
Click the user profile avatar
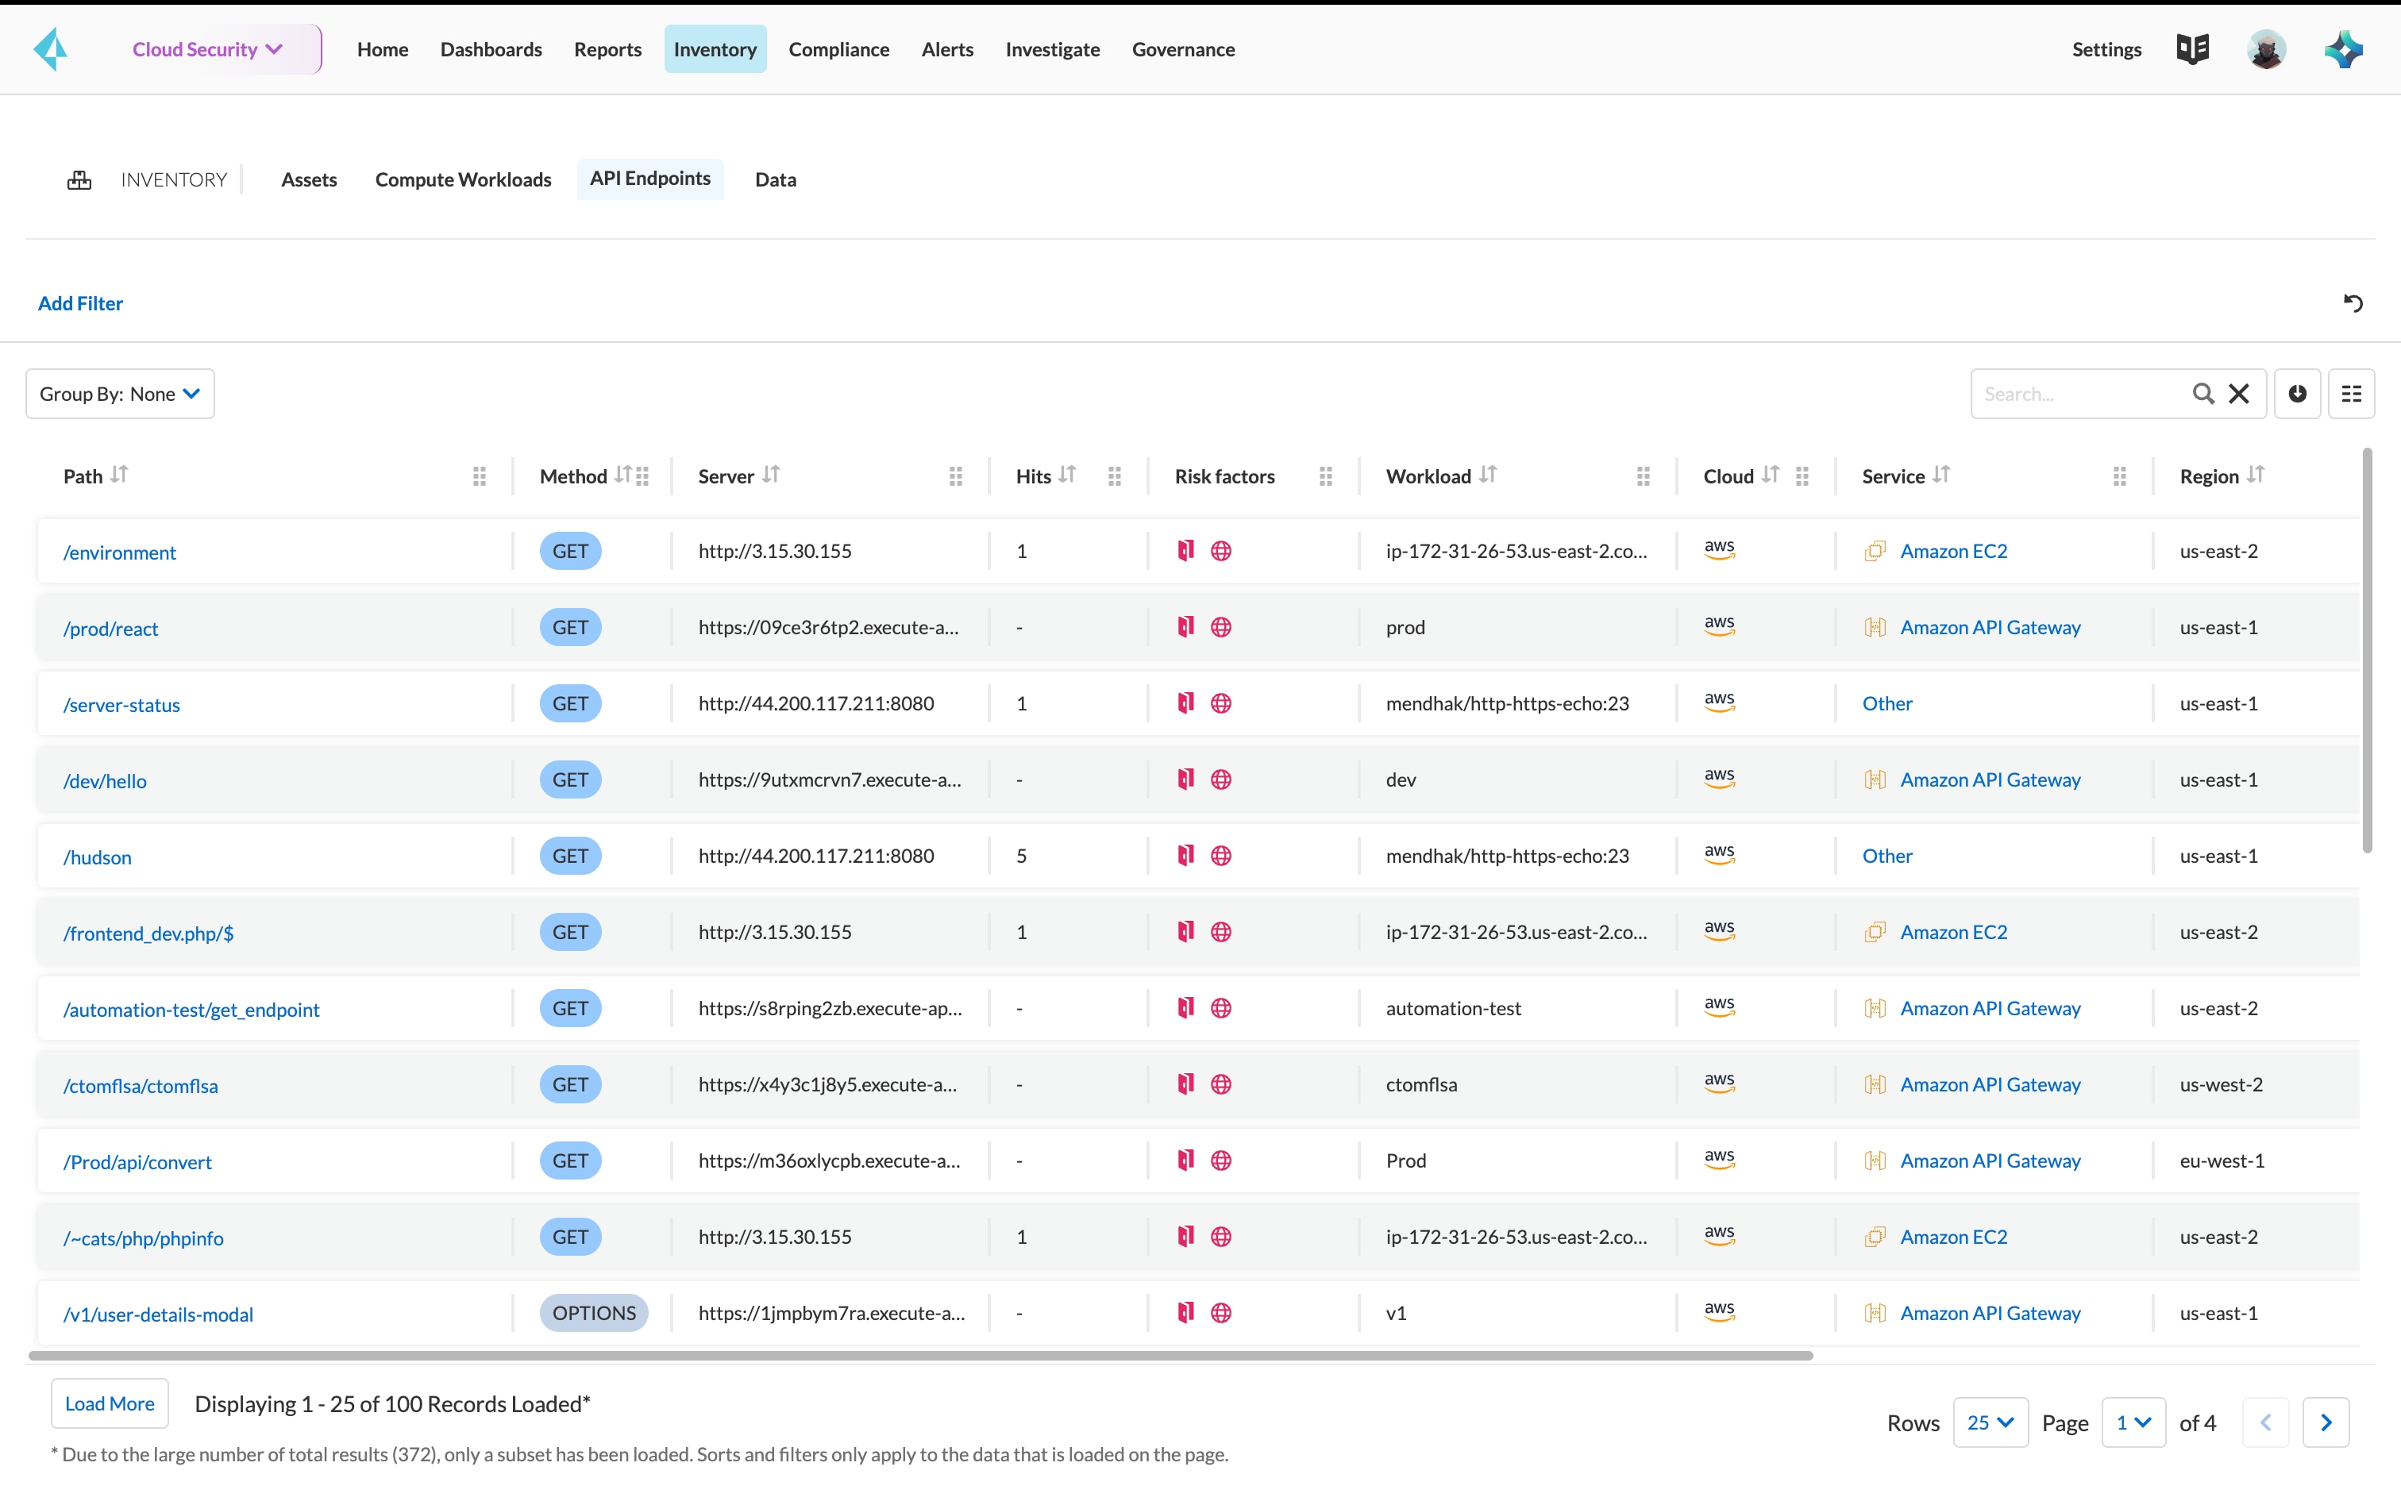[2267, 48]
